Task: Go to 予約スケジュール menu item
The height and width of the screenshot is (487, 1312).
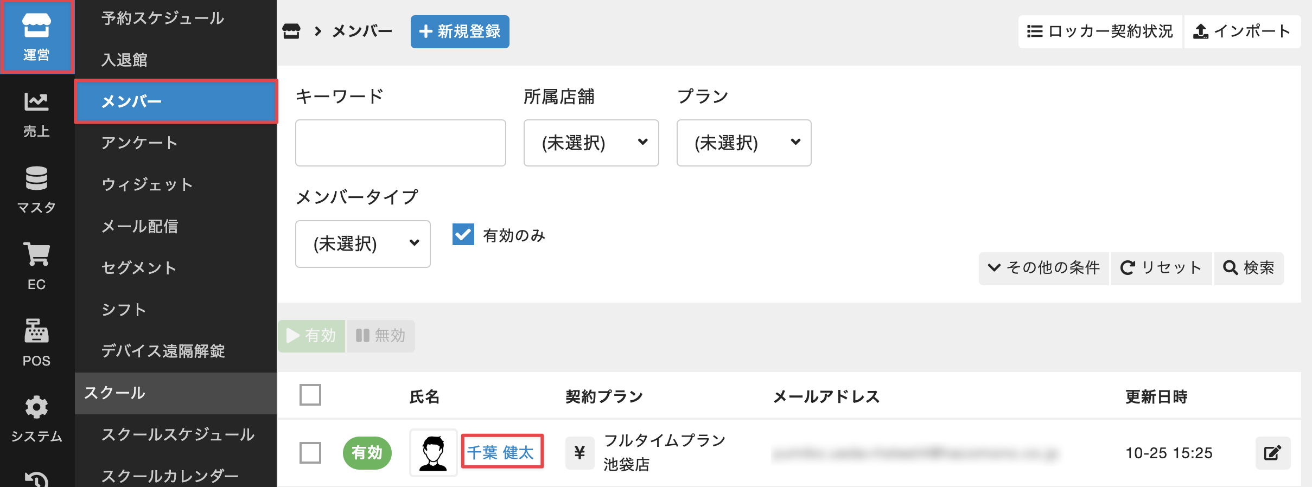Action: pyautogui.click(x=162, y=18)
